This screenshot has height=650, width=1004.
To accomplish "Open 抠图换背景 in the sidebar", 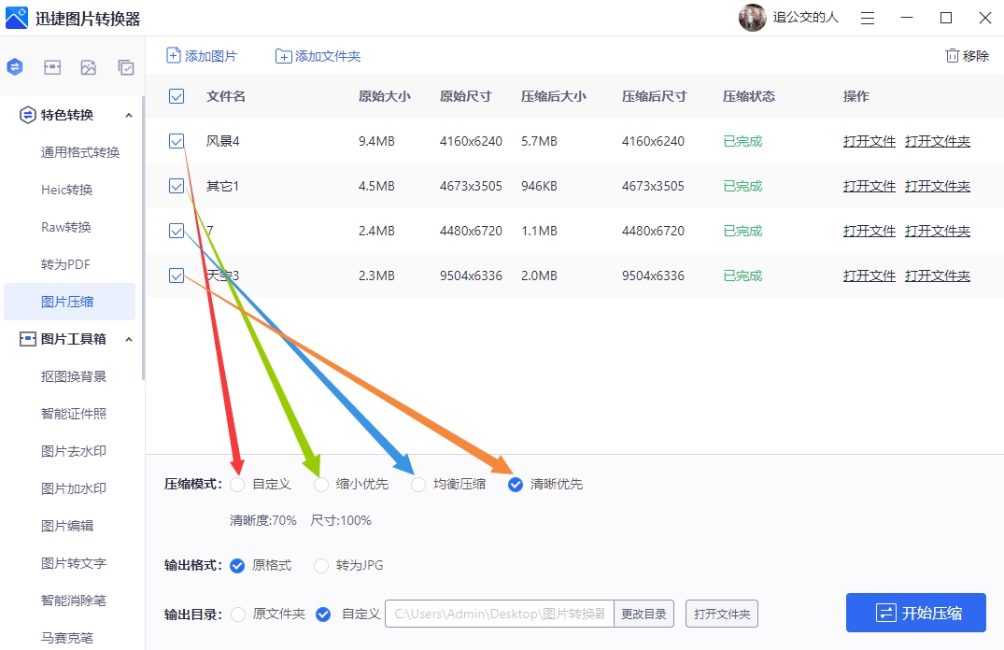I will [x=74, y=376].
